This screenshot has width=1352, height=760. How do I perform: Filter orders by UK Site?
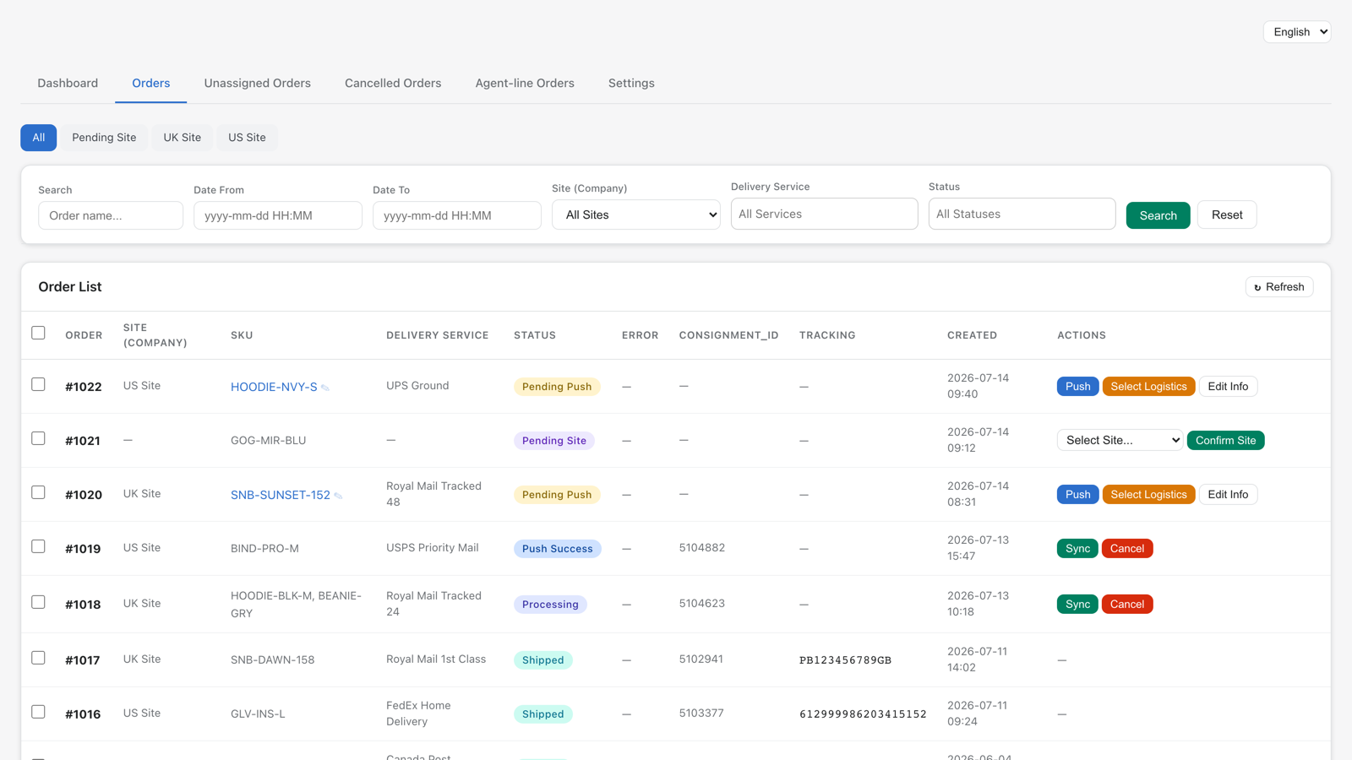point(183,138)
